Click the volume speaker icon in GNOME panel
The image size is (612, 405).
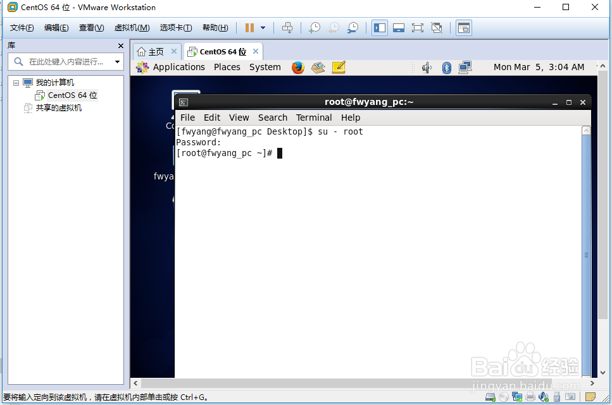[427, 68]
